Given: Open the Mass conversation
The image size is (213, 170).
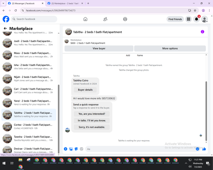Looking at the screenshot, I should tap(29, 55).
